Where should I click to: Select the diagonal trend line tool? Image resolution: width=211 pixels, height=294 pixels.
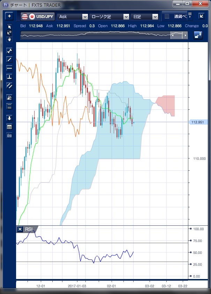pos(9,60)
